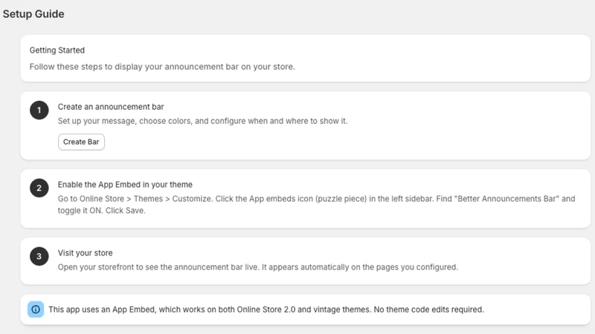The width and height of the screenshot is (595, 334).
Task: Click the Online Store 2.0 mention in banner
Action: pyautogui.click(x=266, y=310)
